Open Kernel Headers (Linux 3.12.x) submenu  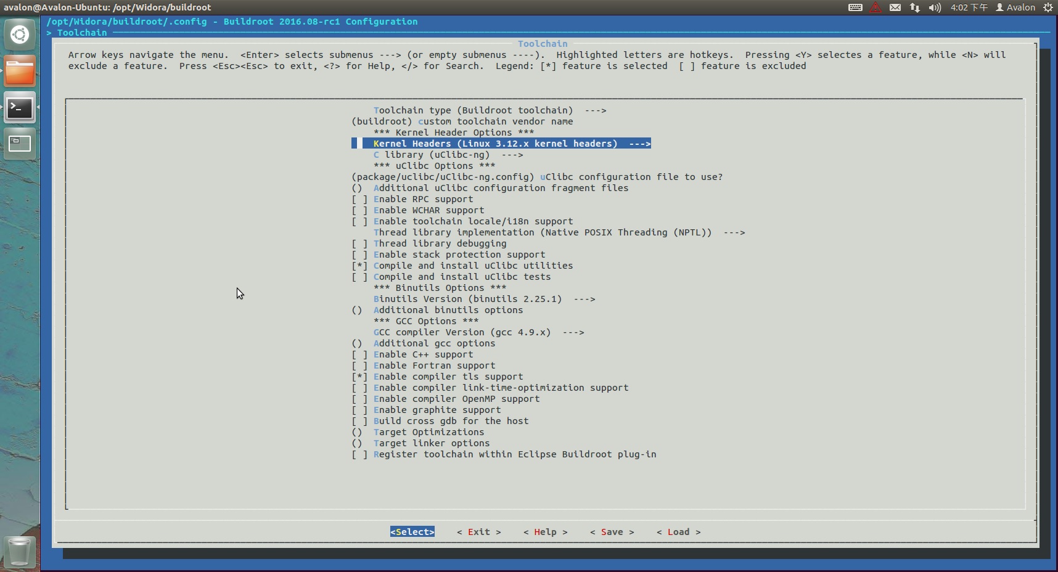(501, 144)
